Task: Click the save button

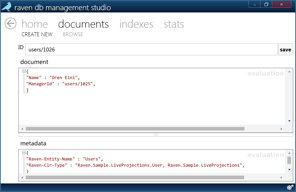Action: pyautogui.click(x=285, y=49)
